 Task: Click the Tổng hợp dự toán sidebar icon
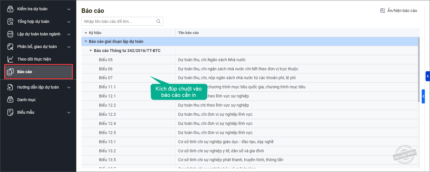[x=10, y=22]
